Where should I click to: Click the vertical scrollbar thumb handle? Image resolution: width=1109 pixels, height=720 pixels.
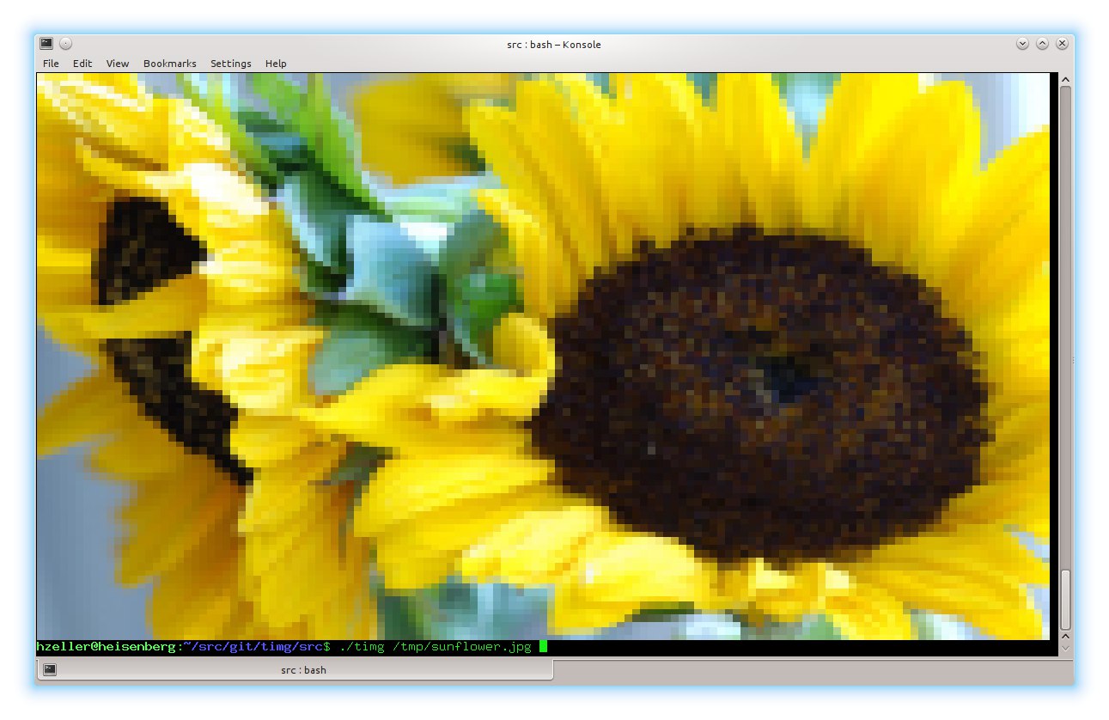click(x=1065, y=600)
